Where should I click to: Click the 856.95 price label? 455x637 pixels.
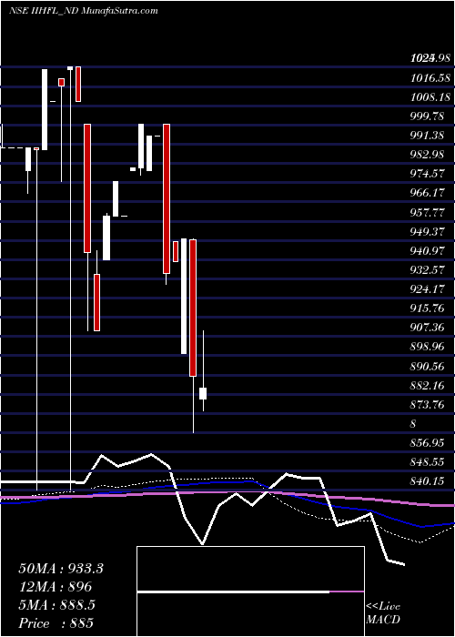coord(427,443)
